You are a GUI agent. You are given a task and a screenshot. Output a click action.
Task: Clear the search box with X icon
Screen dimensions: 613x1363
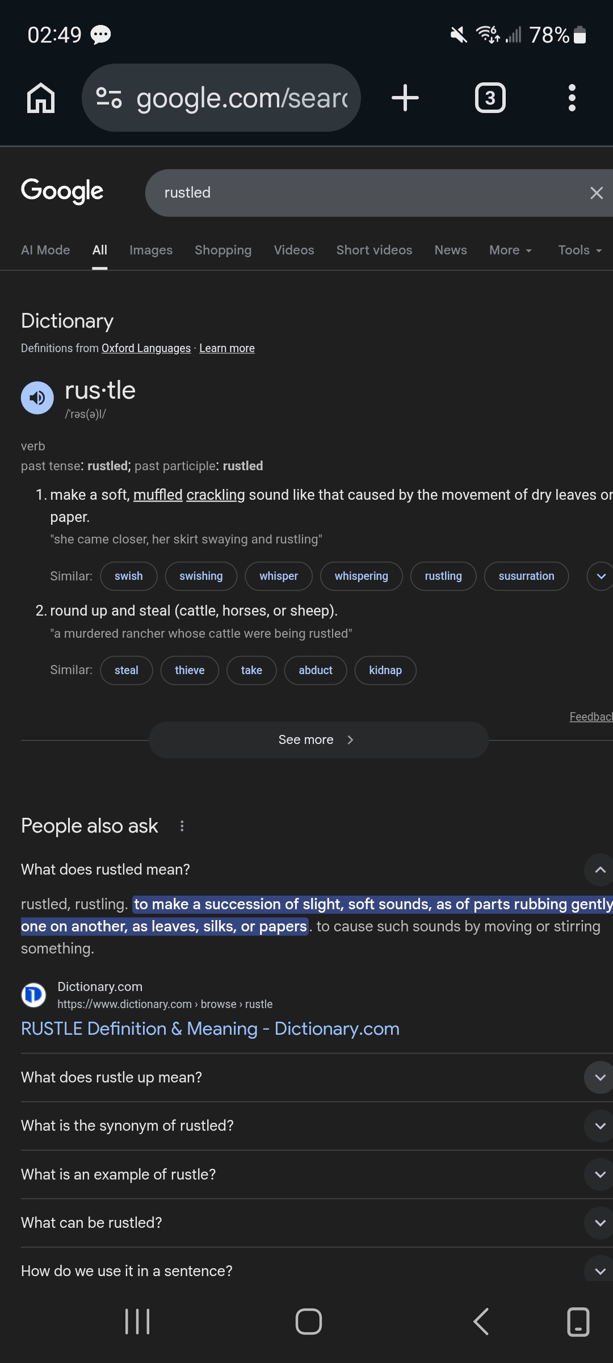[x=596, y=193]
